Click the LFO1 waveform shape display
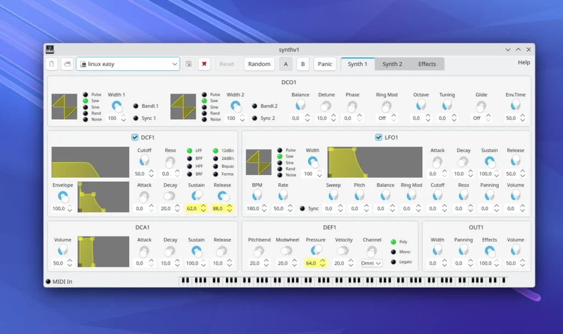The image size is (563, 334). coord(258,163)
